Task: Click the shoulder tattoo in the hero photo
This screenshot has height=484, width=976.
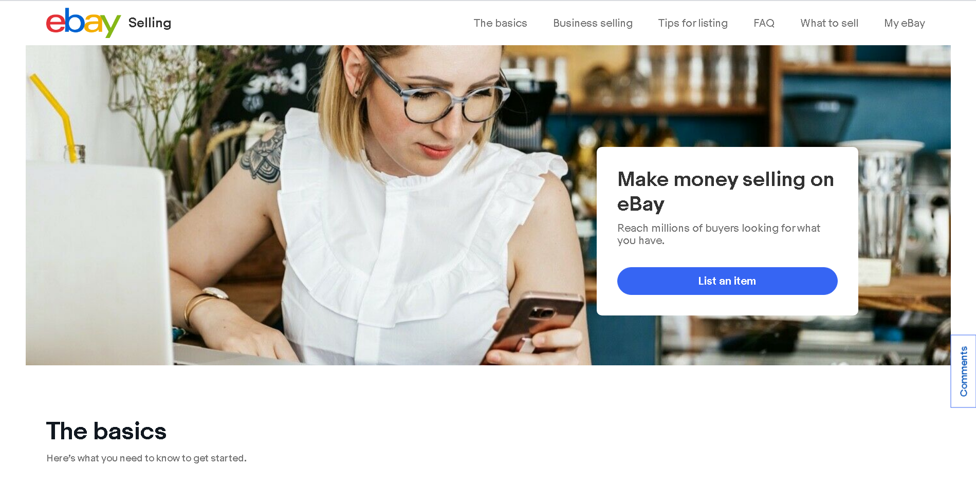Action: click(262, 154)
